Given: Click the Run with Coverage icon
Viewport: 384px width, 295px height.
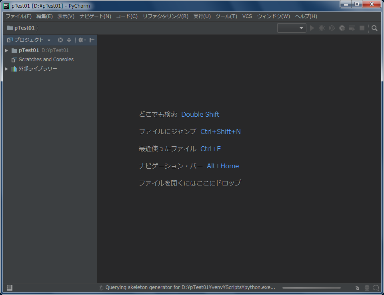Looking at the screenshot, I should [x=332, y=28].
